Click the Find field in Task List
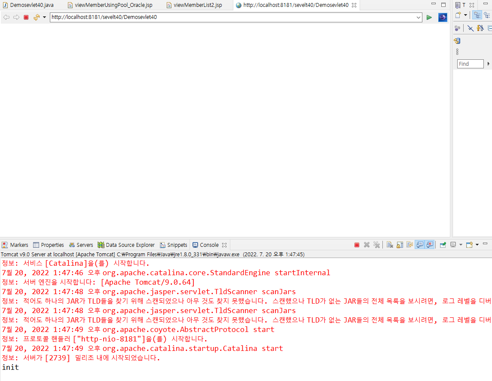The height and width of the screenshot is (381, 492). [x=471, y=64]
